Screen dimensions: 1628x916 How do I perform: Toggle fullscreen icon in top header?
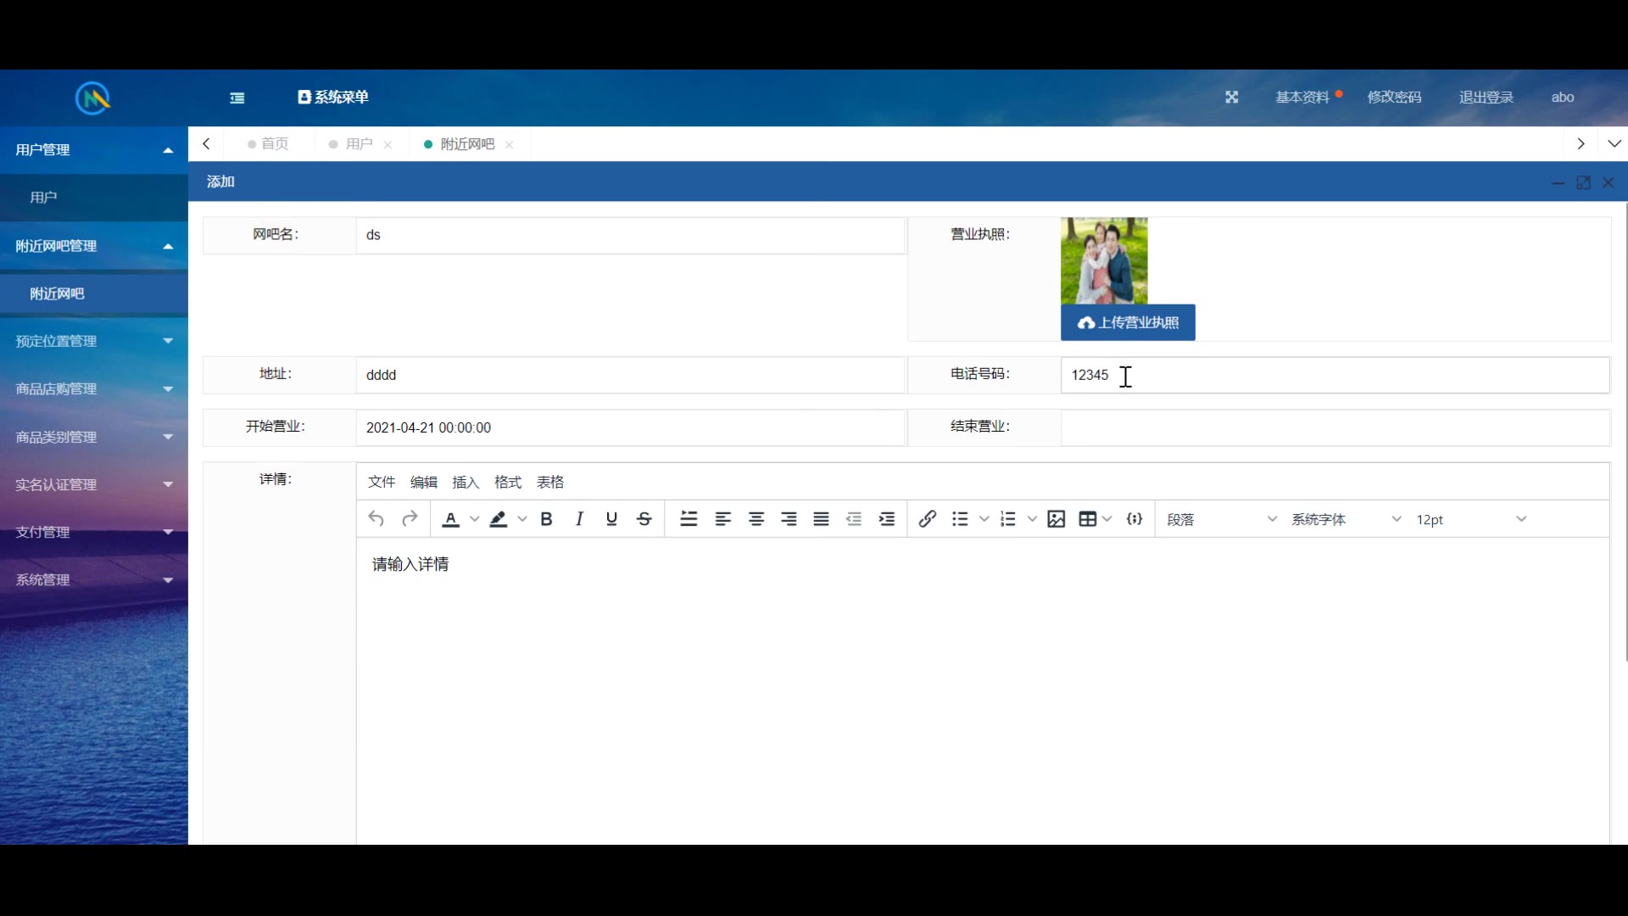(x=1232, y=98)
